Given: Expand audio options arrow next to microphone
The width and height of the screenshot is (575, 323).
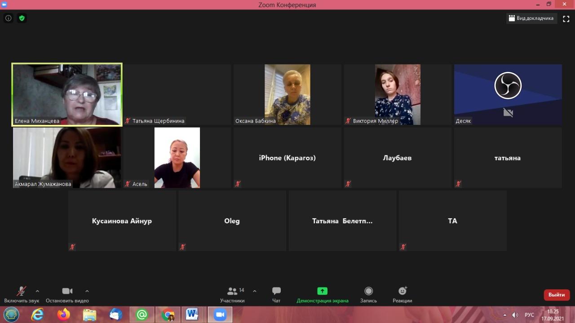Looking at the screenshot, I should 37,291.
